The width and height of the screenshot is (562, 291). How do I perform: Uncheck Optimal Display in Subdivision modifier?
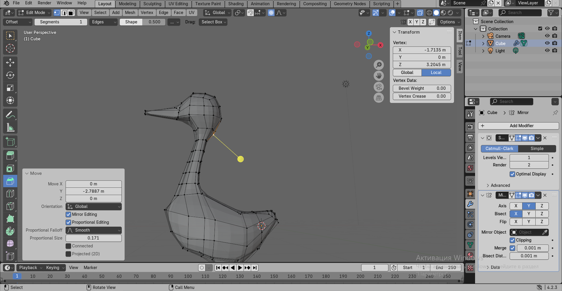(512, 174)
